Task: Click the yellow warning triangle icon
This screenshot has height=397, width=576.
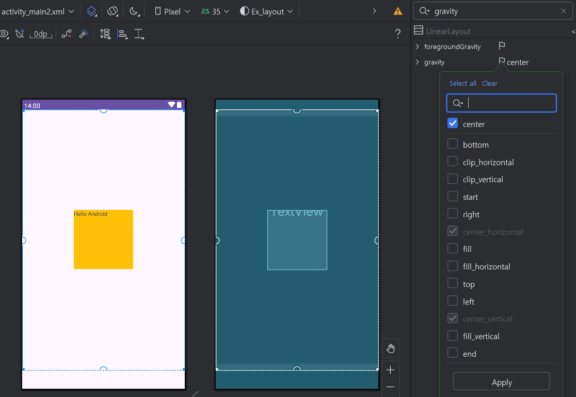Action: tap(398, 11)
